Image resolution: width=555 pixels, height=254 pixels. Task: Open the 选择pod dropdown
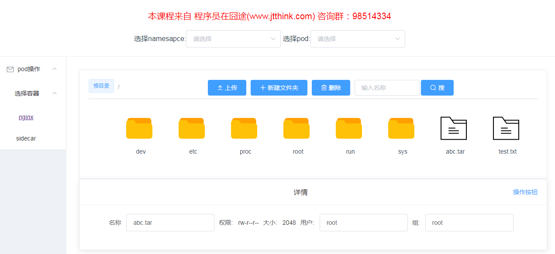(x=358, y=39)
